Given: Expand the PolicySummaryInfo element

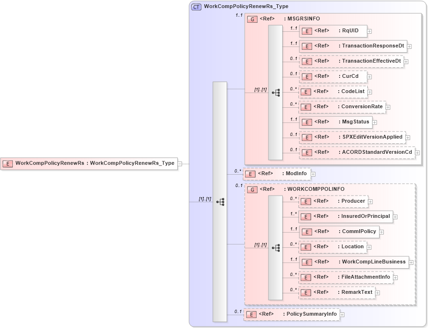Looking at the screenshot, I should 342,314.
